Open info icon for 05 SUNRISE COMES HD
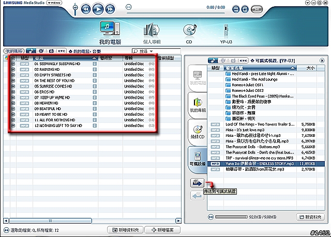This screenshot has height=237, width=331. 95,86
